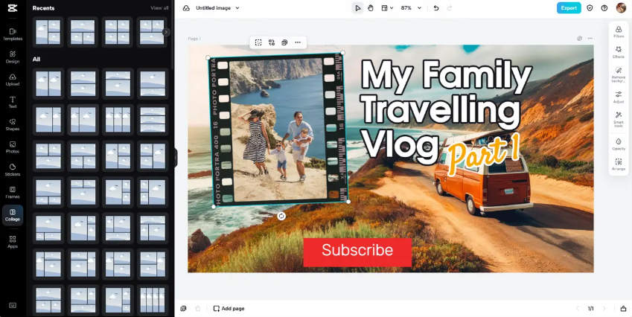
Task: Duplicate element via floating toolbar icon
Action: point(284,42)
